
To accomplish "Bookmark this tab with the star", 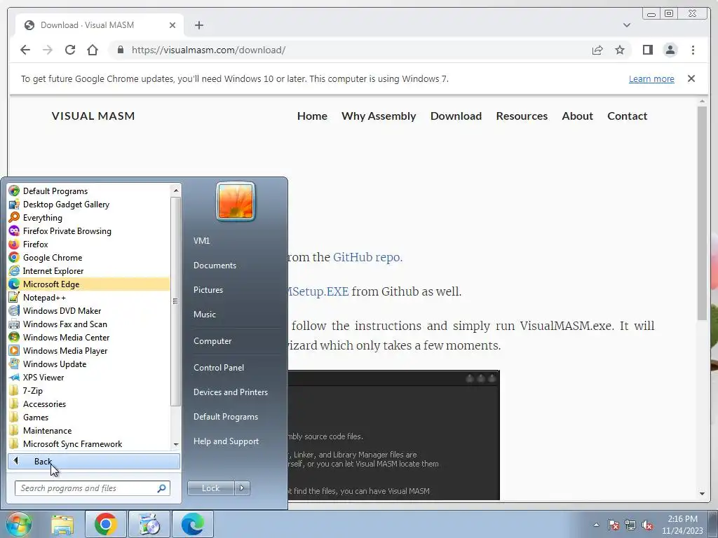I will 620,50.
